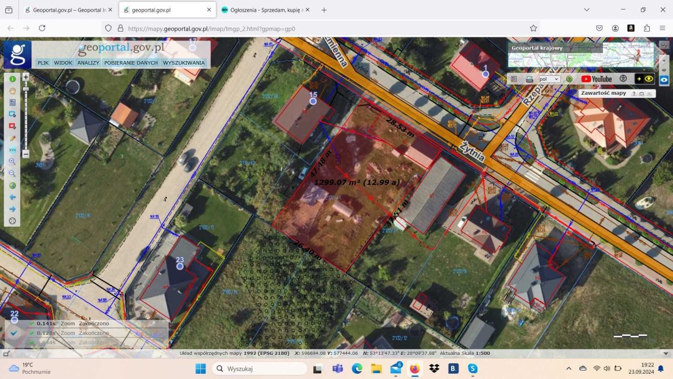Open the PLIK menu
The height and width of the screenshot is (379, 673).
tap(43, 63)
